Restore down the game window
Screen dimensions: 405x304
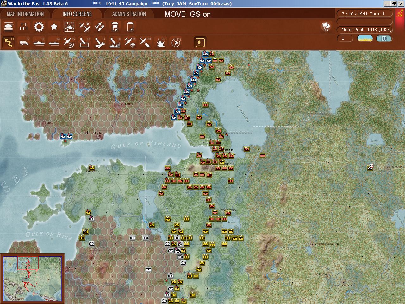point(394,4)
